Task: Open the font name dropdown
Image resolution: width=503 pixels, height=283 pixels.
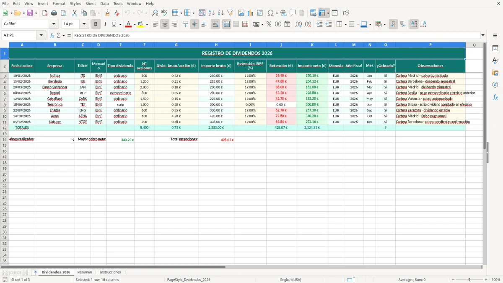Action: [x=54, y=24]
